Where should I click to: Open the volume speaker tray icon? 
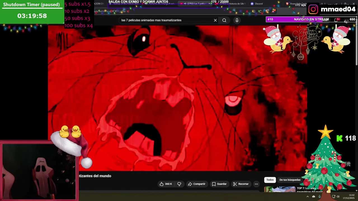coord(338,197)
